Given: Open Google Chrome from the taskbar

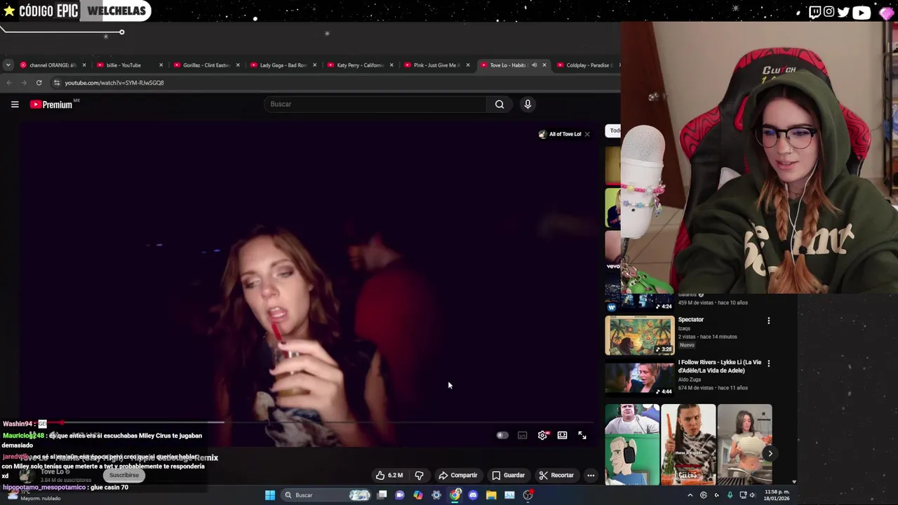Looking at the screenshot, I should pos(455,495).
